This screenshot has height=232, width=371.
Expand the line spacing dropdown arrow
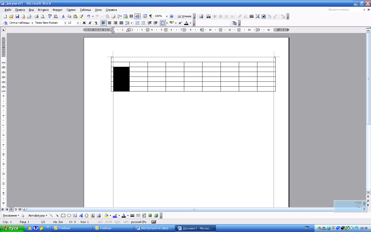coord(131,23)
